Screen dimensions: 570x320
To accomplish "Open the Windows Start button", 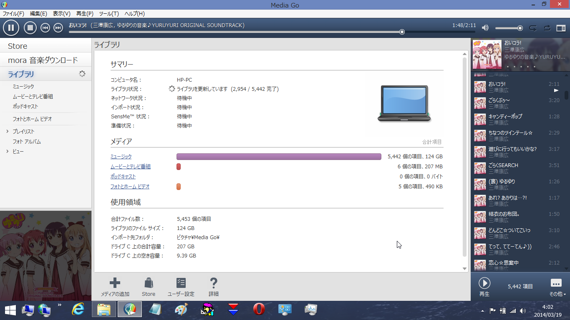I will click(x=10, y=310).
